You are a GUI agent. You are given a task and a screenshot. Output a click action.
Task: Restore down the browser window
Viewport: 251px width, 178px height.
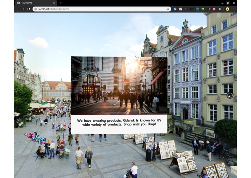228,3
